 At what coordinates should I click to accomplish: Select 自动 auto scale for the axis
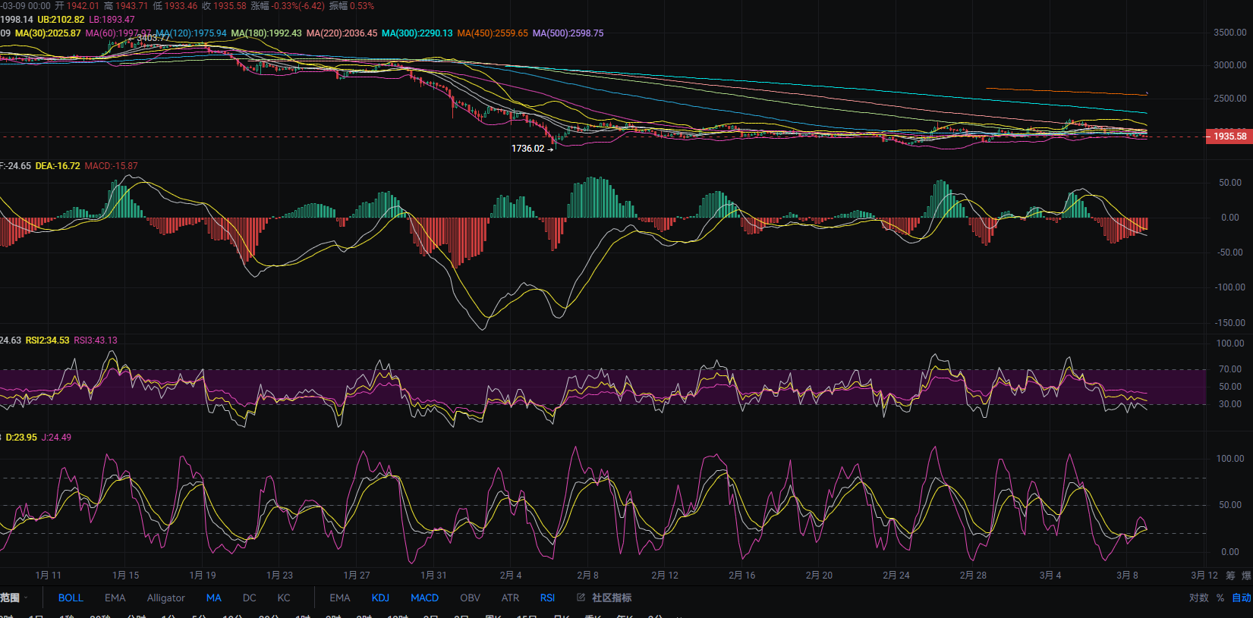pyautogui.click(x=1241, y=598)
